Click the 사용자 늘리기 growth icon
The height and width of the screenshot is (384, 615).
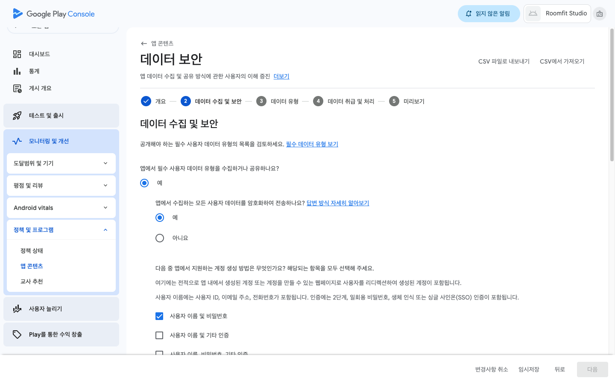17,309
